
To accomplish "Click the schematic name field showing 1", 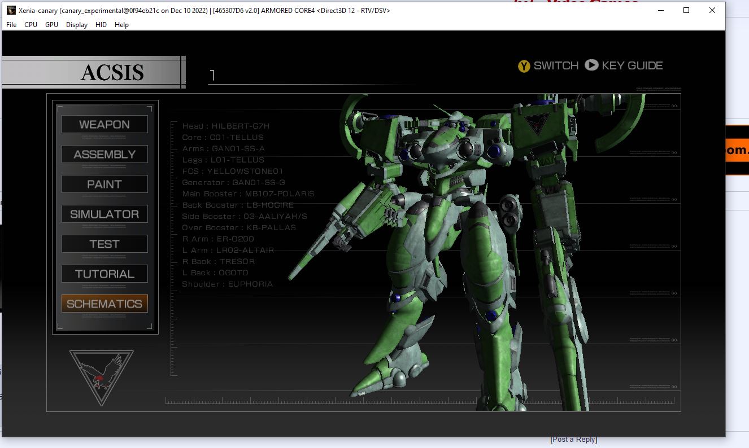I will pyautogui.click(x=311, y=75).
